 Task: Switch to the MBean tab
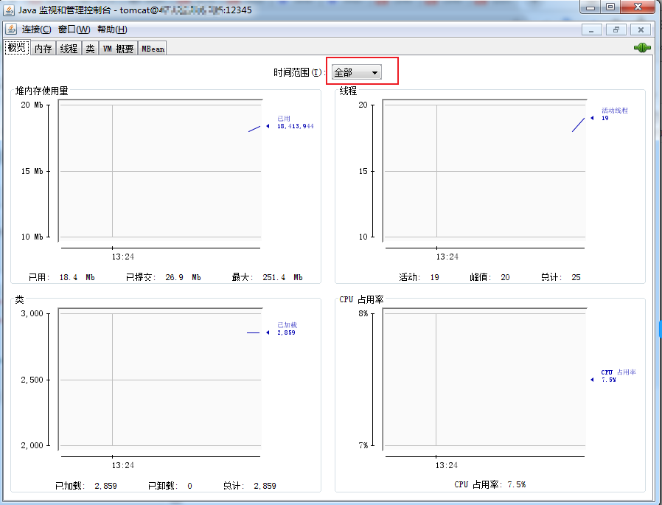(x=153, y=49)
